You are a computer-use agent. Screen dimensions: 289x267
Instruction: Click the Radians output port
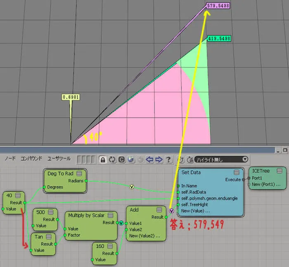click(x=86, y=181)
